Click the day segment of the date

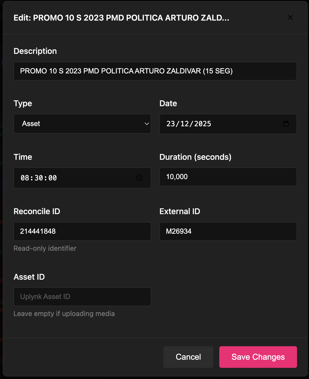[171, 124]
